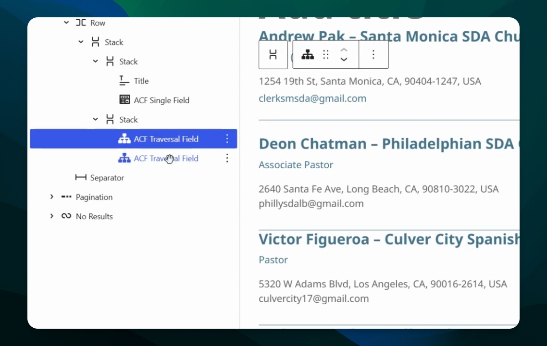547x346 pixels.
Task: Click address 5320 W Adams Blvd, Los Angeles
Action: click(383, 284)
